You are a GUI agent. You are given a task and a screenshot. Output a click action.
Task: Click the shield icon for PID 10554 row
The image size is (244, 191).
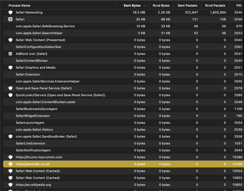(10, 171)
